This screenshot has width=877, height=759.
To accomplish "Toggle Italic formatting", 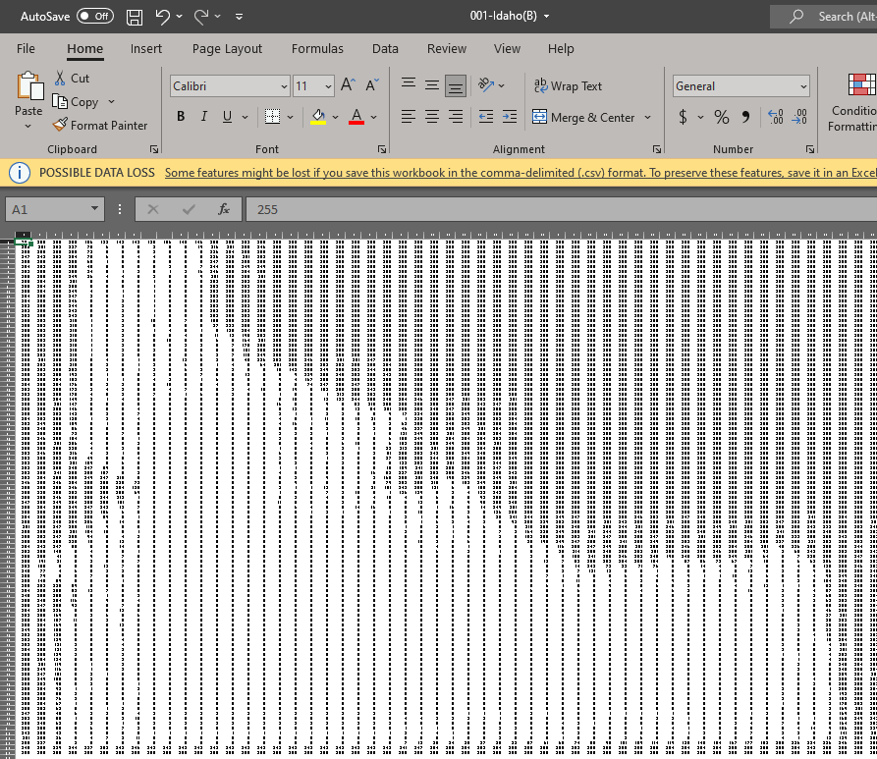I will [x=204, y=116].
